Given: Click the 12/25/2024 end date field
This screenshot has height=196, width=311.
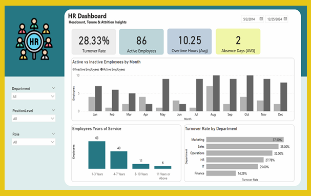Looking at the screenshot, I should 277,19.
